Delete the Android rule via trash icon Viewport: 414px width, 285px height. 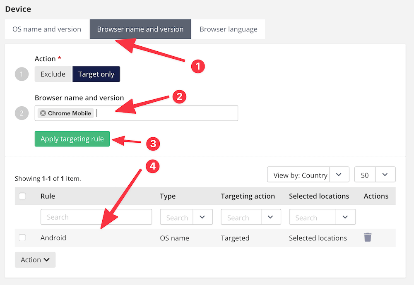coord(368,237)
